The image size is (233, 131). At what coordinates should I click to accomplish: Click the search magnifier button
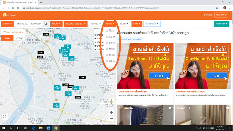pyautogui.click(x=46, y=24)
